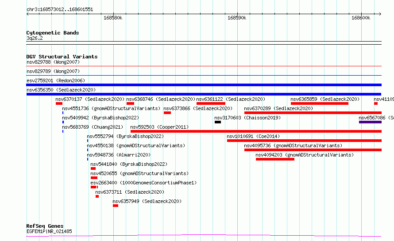394x241 pixels.
Task: Click the nsv5441840 red variant bar
Action: point(93,168)
